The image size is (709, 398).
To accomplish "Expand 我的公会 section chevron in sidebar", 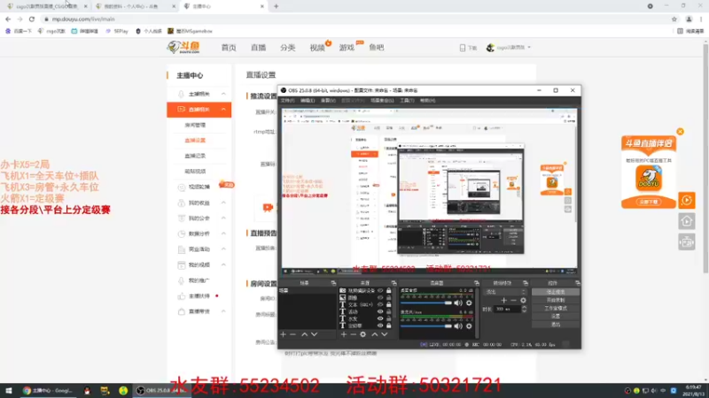I will tap(223, 218).
